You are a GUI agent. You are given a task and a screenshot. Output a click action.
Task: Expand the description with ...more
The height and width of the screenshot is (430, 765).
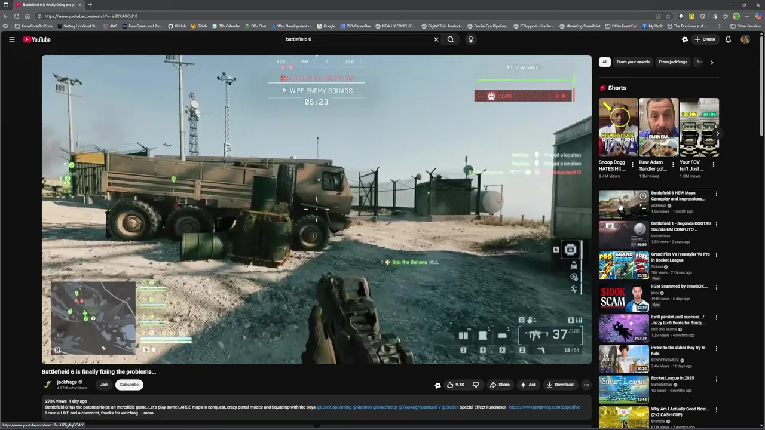pos(147,413)
